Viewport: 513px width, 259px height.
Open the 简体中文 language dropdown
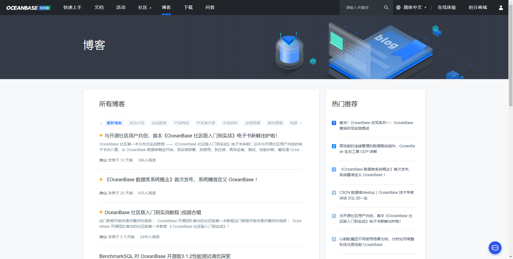[x=415, y=7]
